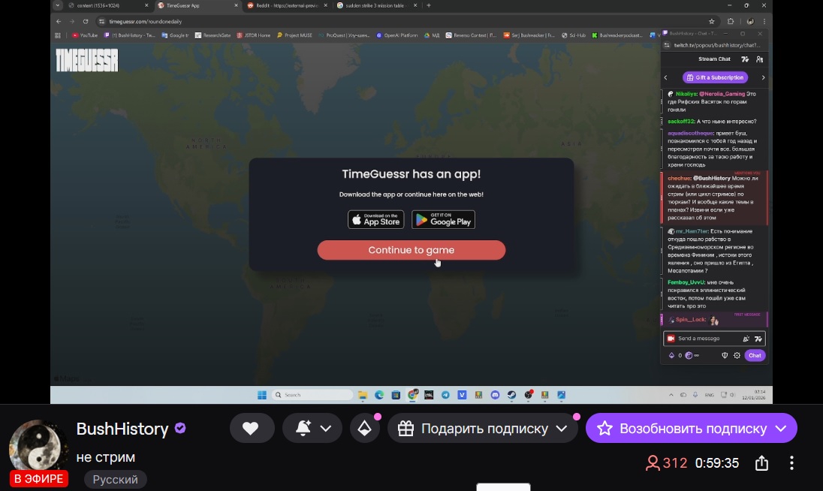Open the browser extensions puzzle icon
This screenshot has width=823, height=491.
point(731,22)
